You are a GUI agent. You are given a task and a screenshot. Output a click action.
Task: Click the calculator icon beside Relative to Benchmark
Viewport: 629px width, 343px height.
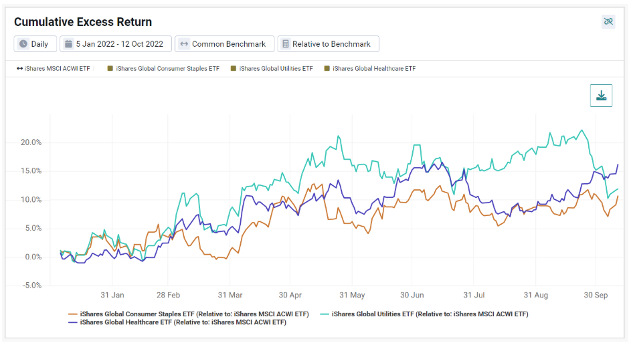click(285, 43)
